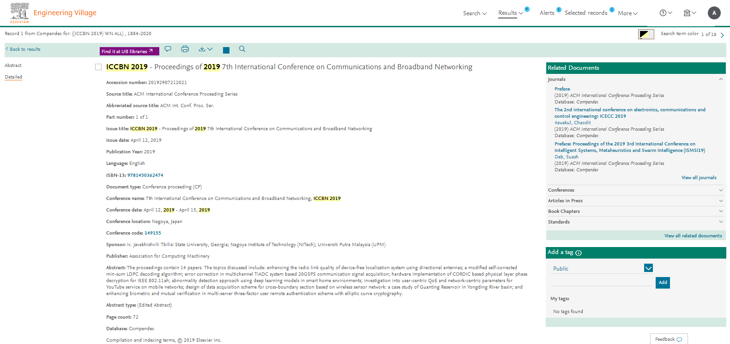Switch to the Abstract view tab
The width and height of the screenshot is (730, 344).
point(13,66)
